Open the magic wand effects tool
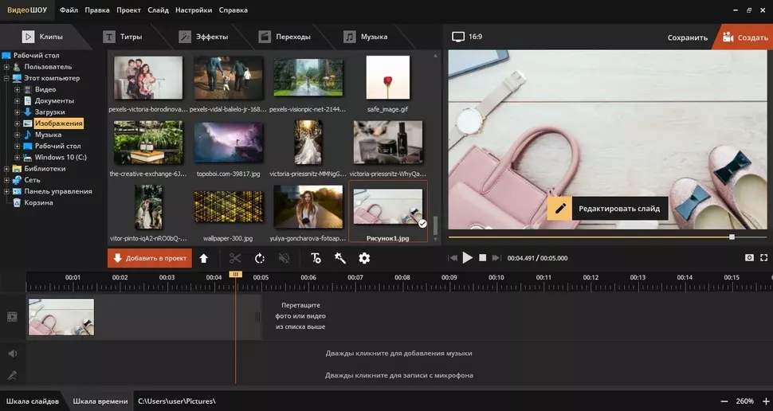This screenshot has width=773, height=411. 339,258
